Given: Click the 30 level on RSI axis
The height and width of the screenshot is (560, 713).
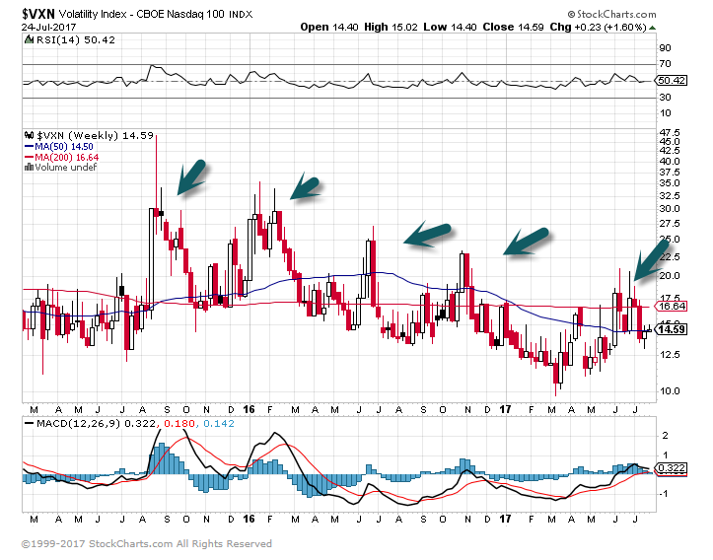Looking at the screenshot, I should coord(665,98).
